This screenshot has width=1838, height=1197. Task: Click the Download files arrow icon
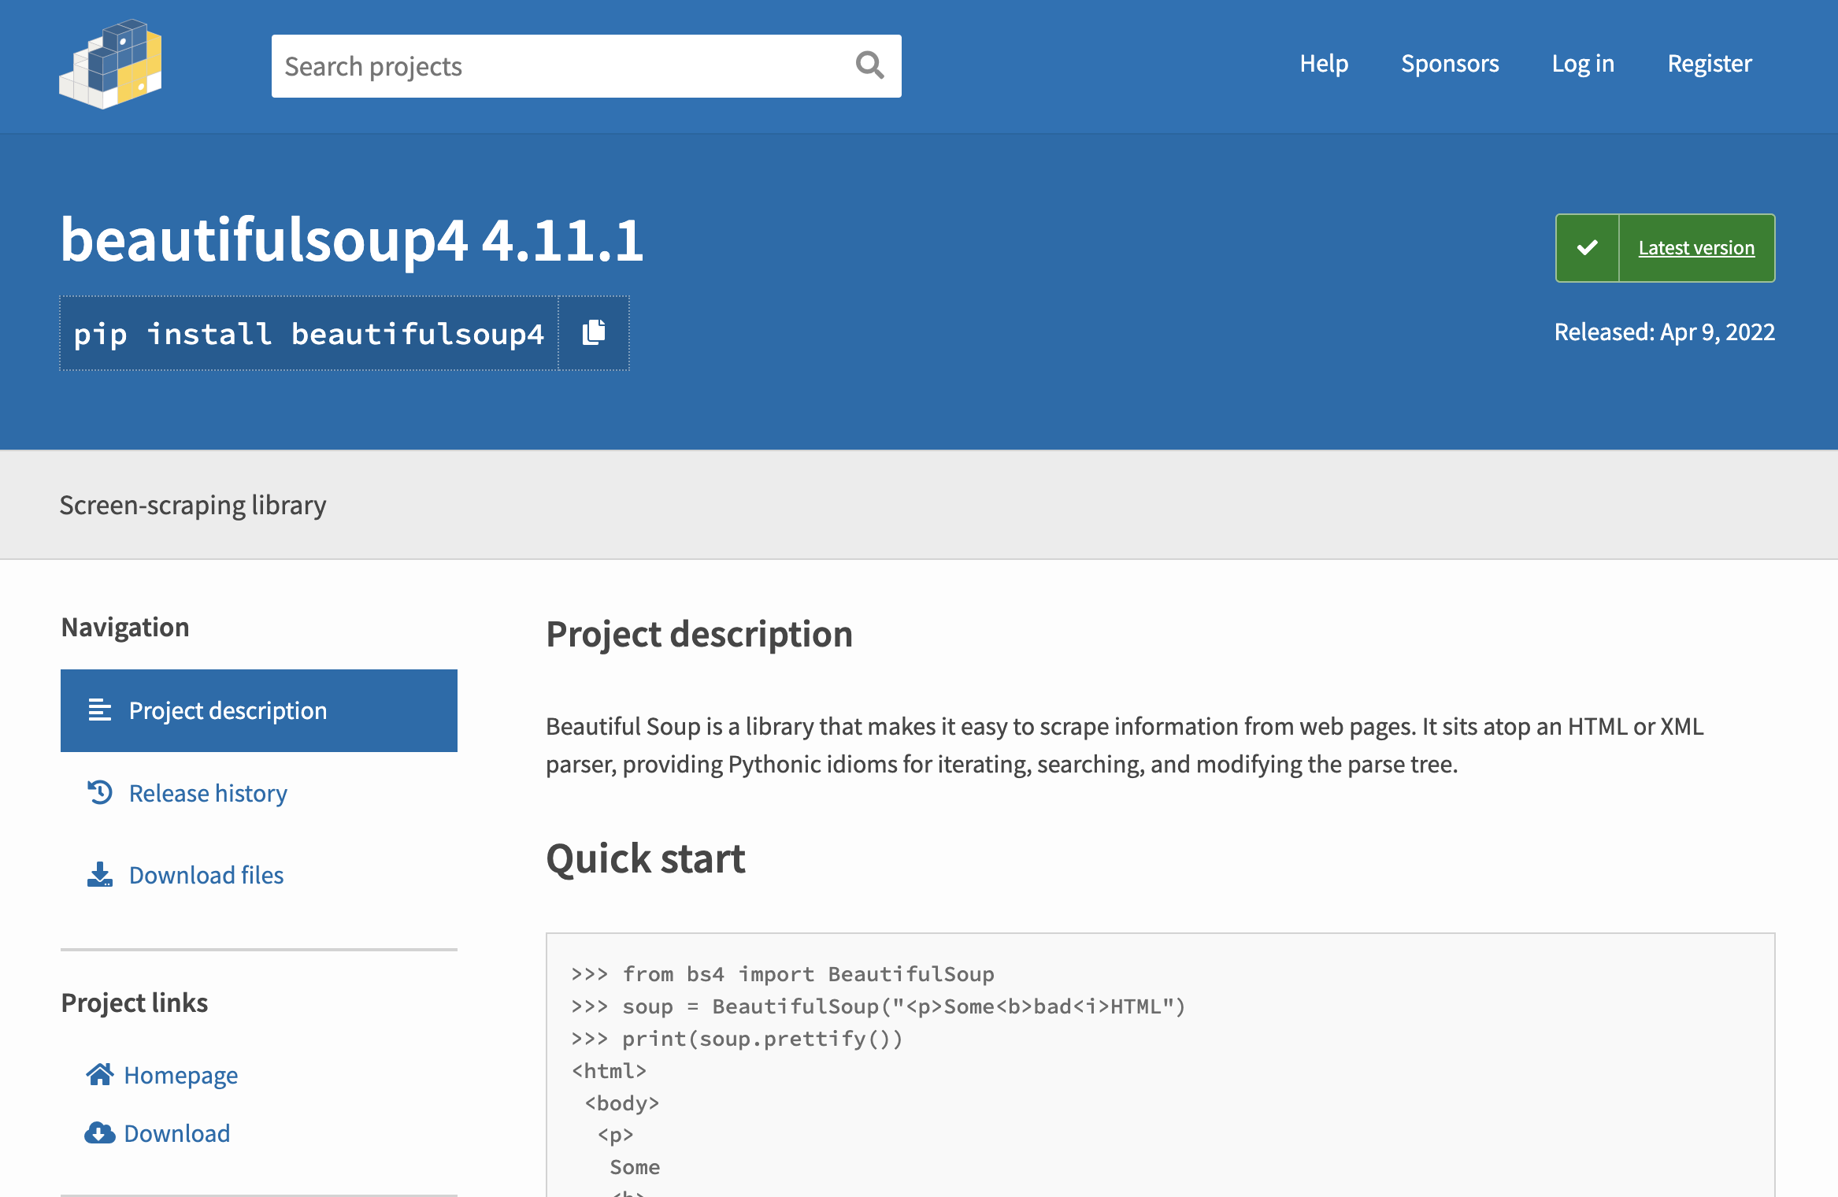click(x=100, y=874)
